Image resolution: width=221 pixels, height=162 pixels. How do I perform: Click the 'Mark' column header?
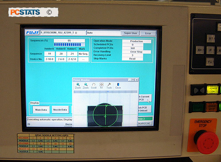point(82,49)
